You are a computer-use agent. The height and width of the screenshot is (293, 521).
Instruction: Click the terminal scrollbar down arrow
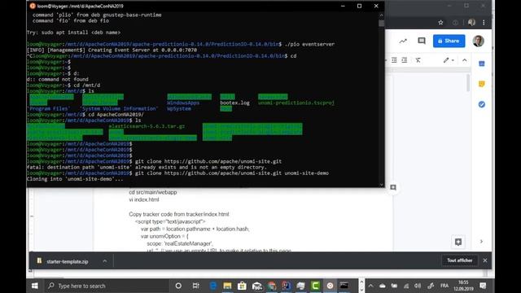point(381,185)
